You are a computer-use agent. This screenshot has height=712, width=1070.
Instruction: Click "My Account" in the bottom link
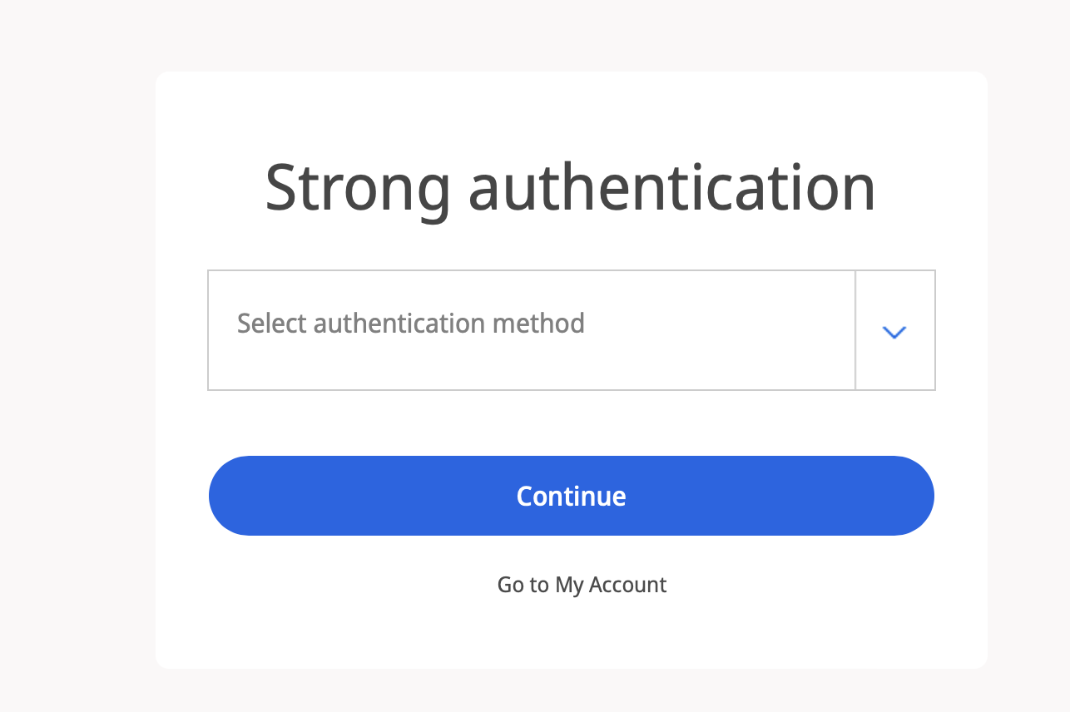pos(611,585)
